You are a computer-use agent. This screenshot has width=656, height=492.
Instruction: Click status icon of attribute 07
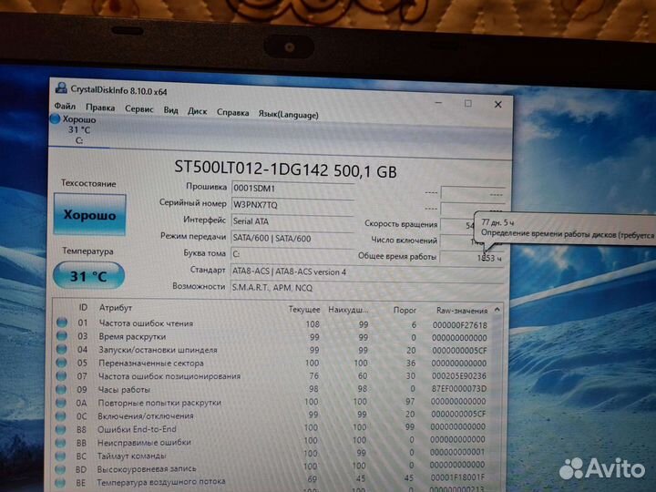[x=62, y=375]
